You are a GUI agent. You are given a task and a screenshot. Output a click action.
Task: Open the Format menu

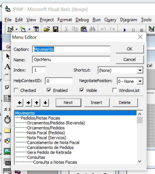[65, 20]
